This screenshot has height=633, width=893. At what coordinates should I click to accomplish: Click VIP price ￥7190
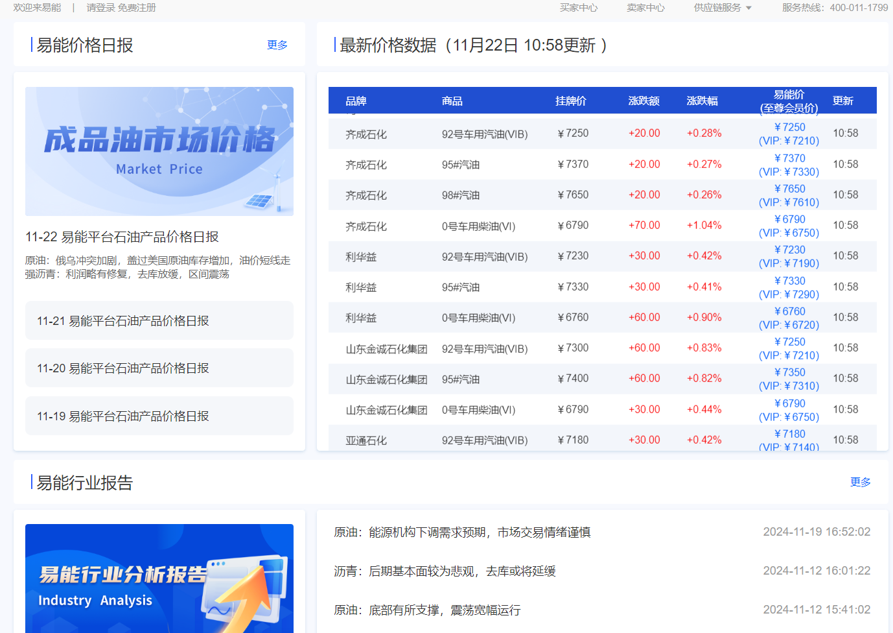[x=789, y=263]
